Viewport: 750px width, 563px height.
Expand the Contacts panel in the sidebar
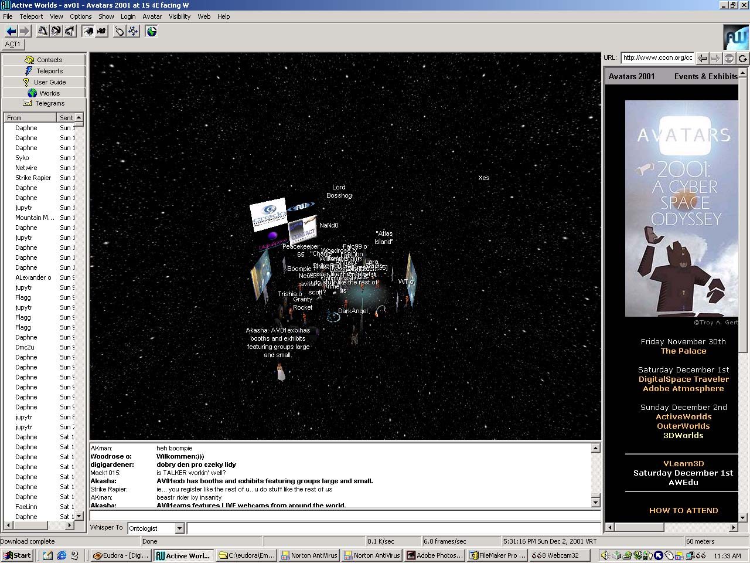pyautogui.click(x=44, y=60)
